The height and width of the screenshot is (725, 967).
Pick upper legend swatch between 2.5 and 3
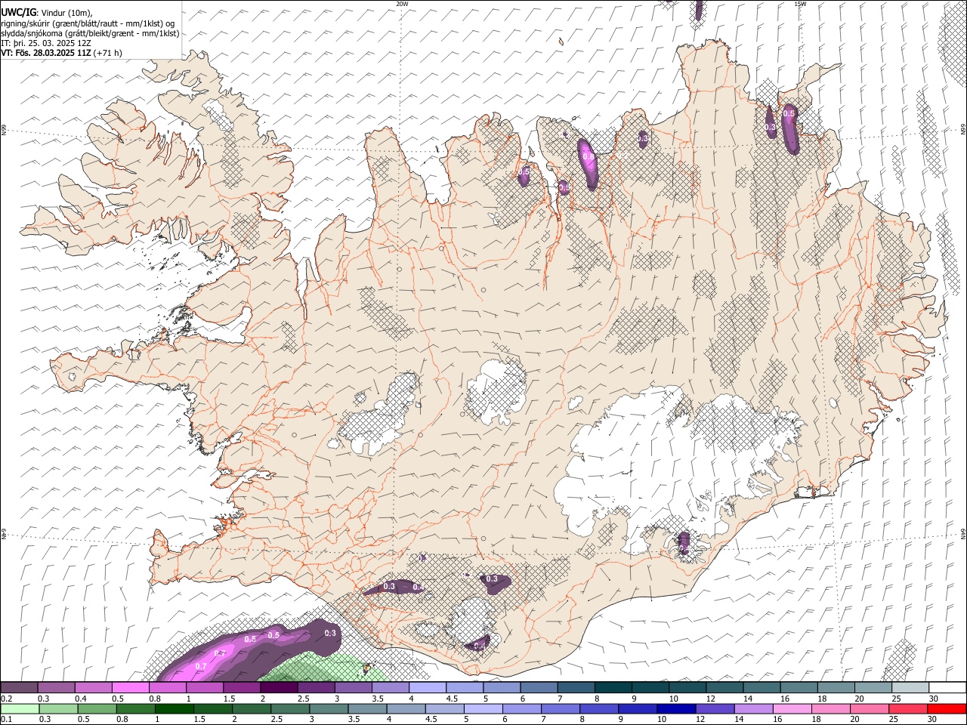click(315, 687)
